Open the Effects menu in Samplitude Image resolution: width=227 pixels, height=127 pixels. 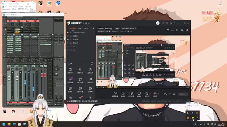[x=14, y=9]
